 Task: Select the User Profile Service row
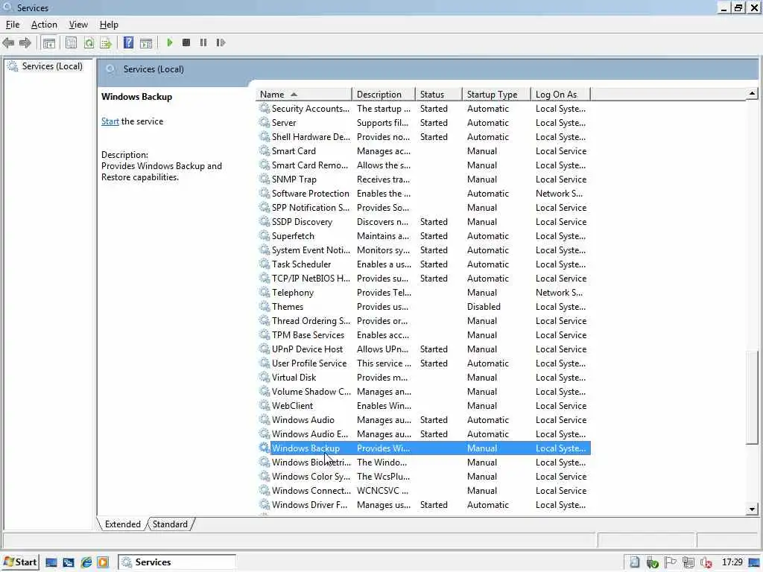click(424, 363)
